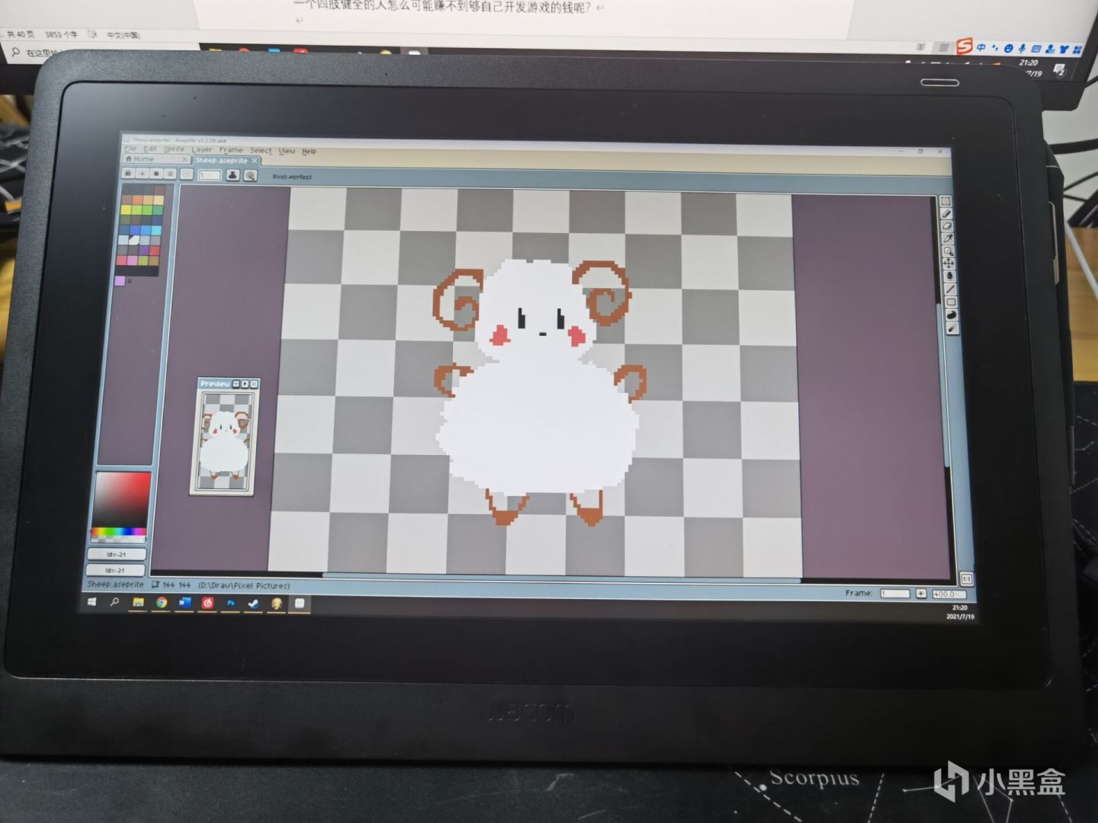
Task: Open Windows search from taskbar
Action: pos(114,602)
